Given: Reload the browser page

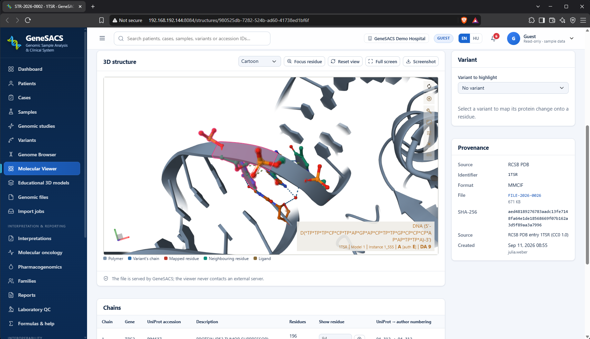Looking at the screenshot, I should [x=28, y=20].
